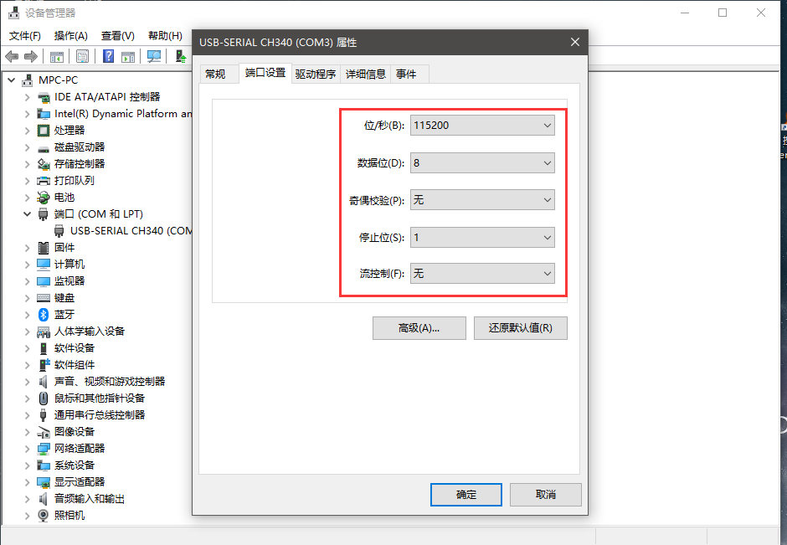Toggle the console tree pane icon

coord(55,56)
